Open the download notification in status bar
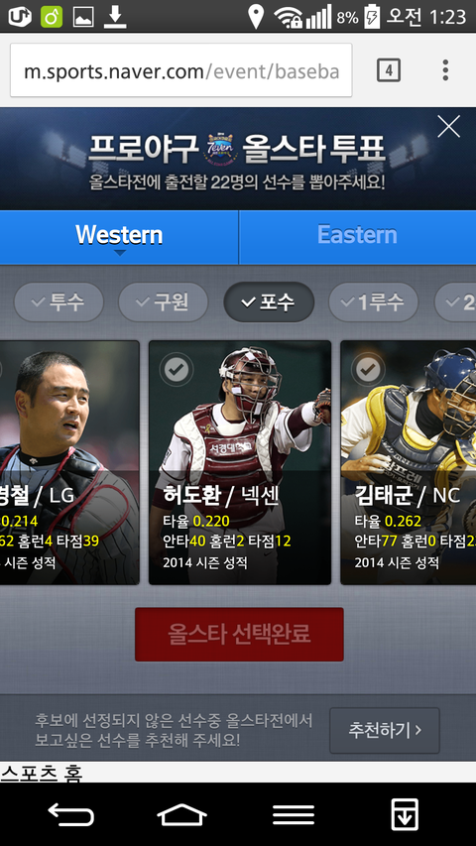This screenshot has width=476, height=846. pyautogui.click(x=115, y=17)
